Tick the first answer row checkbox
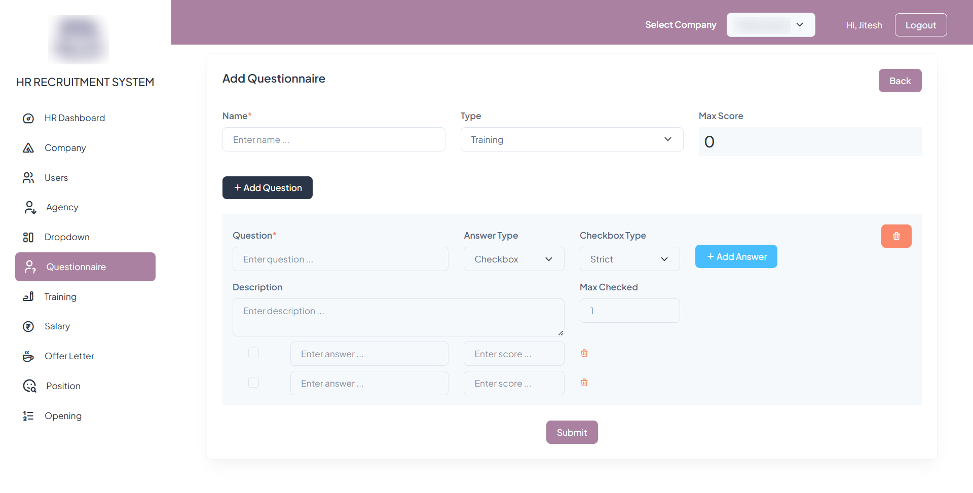Image resolution: width=973 pixels, height=493 pixels. pos(253,353)
